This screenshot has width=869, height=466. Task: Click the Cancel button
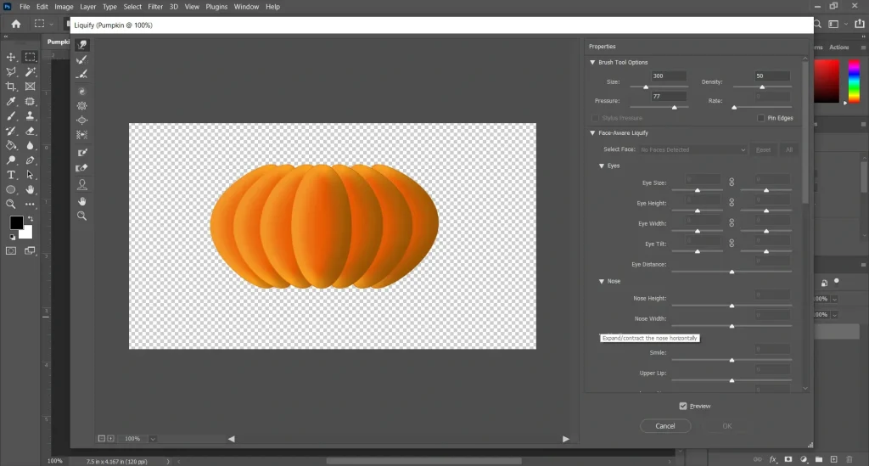coord(665,426)
